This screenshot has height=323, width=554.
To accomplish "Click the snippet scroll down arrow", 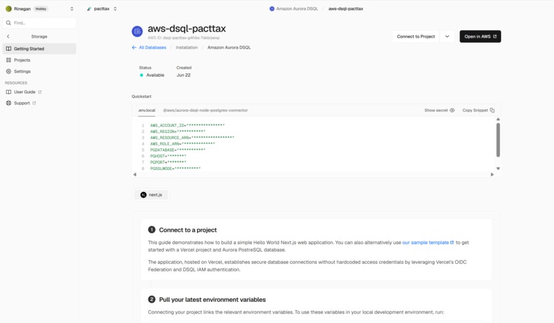I will (498, 169).
